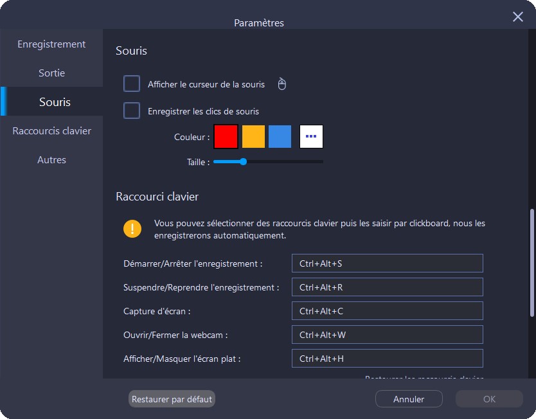This screenshot has height=419, width=536.
Task: Click the Ctrl+Alt+S shortcut field
Action: (x=387, y=263)
